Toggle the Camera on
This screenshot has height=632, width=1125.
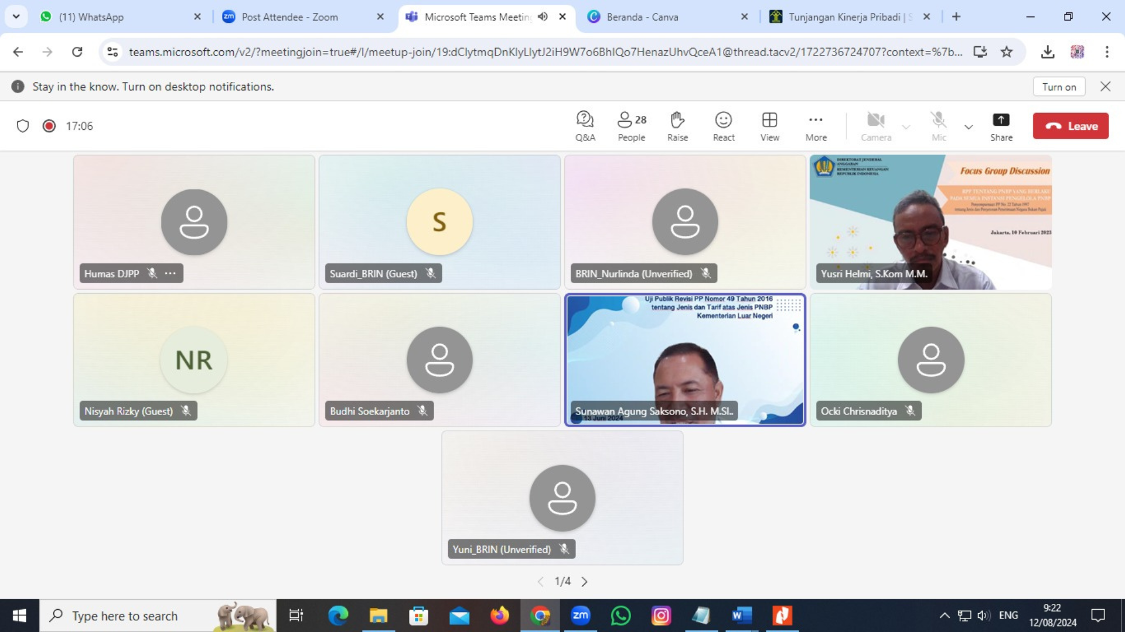pyautogui.click(x=876, y=126)
